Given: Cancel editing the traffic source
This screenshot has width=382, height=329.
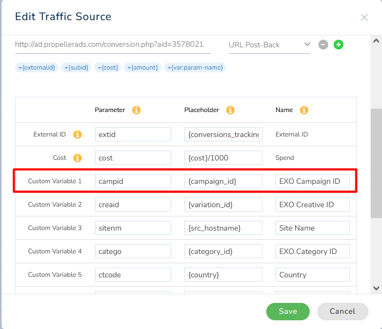Looking at the screenshot, I should coord(342,312).
